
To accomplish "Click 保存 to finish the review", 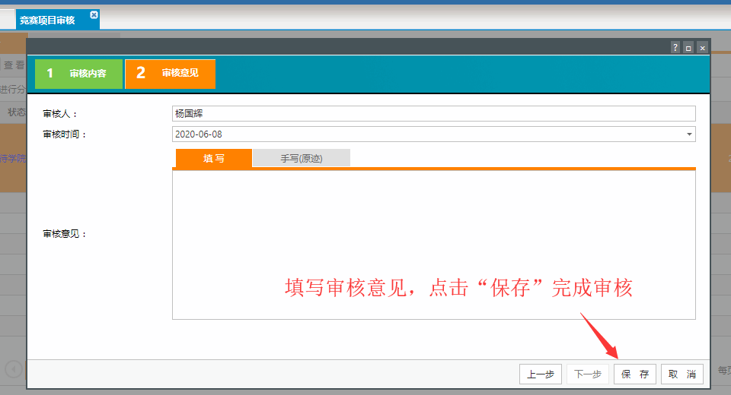I will [635, 374].
